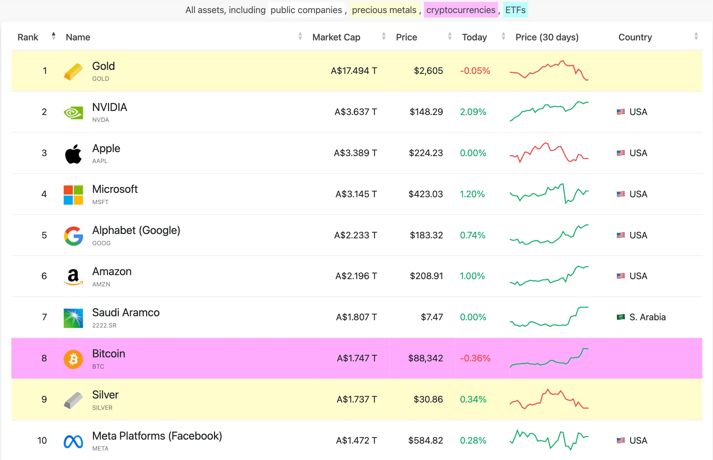Viewport: 713px width, 460px height.
Task: Click the Microsoft four-square logo
Action: coord(73,195)
